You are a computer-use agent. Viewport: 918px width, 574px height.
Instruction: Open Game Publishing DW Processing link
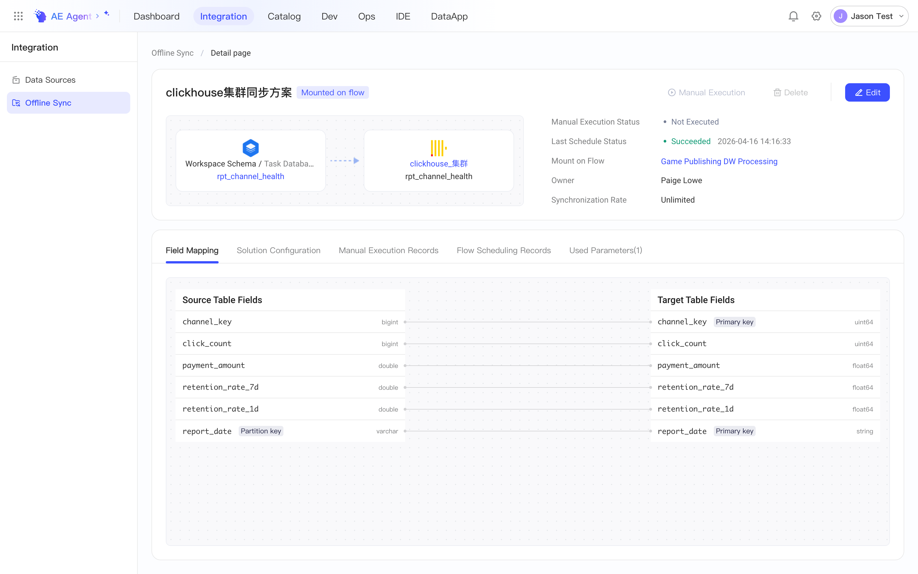pos(719,161)
